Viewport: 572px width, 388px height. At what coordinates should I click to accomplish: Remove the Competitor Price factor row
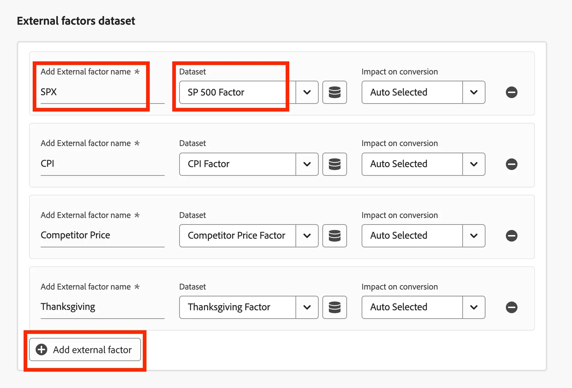click(x=512, y=236)
